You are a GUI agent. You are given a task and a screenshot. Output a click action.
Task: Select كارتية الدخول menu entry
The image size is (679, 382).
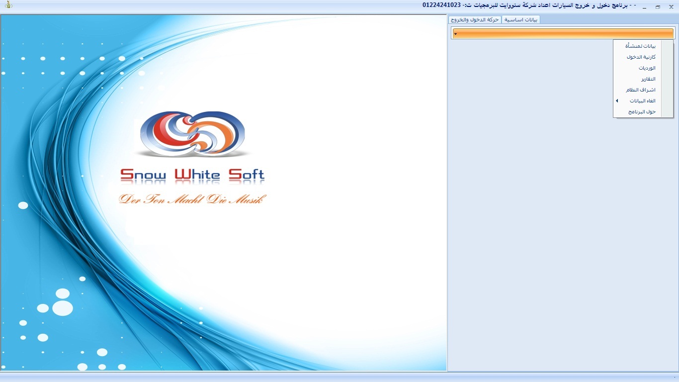tap(641, 57)
